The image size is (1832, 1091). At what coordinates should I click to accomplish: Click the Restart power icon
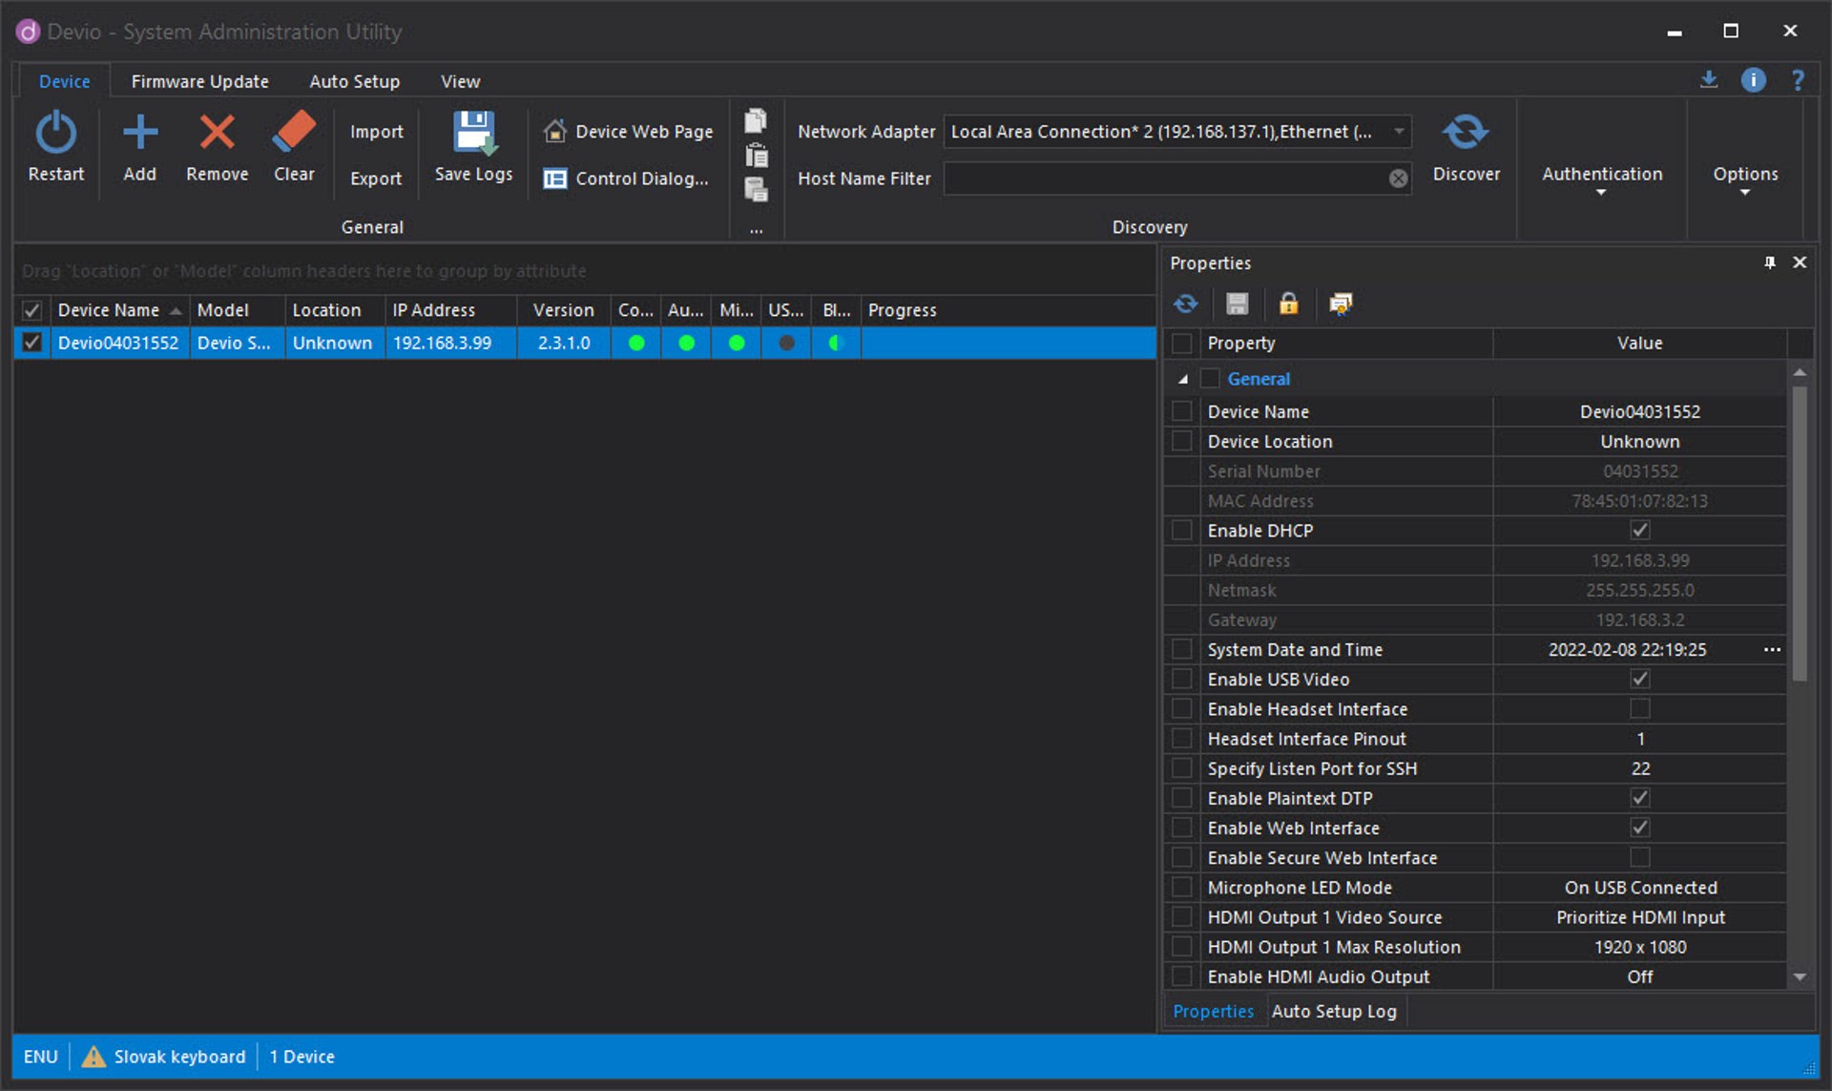point(55,133)
